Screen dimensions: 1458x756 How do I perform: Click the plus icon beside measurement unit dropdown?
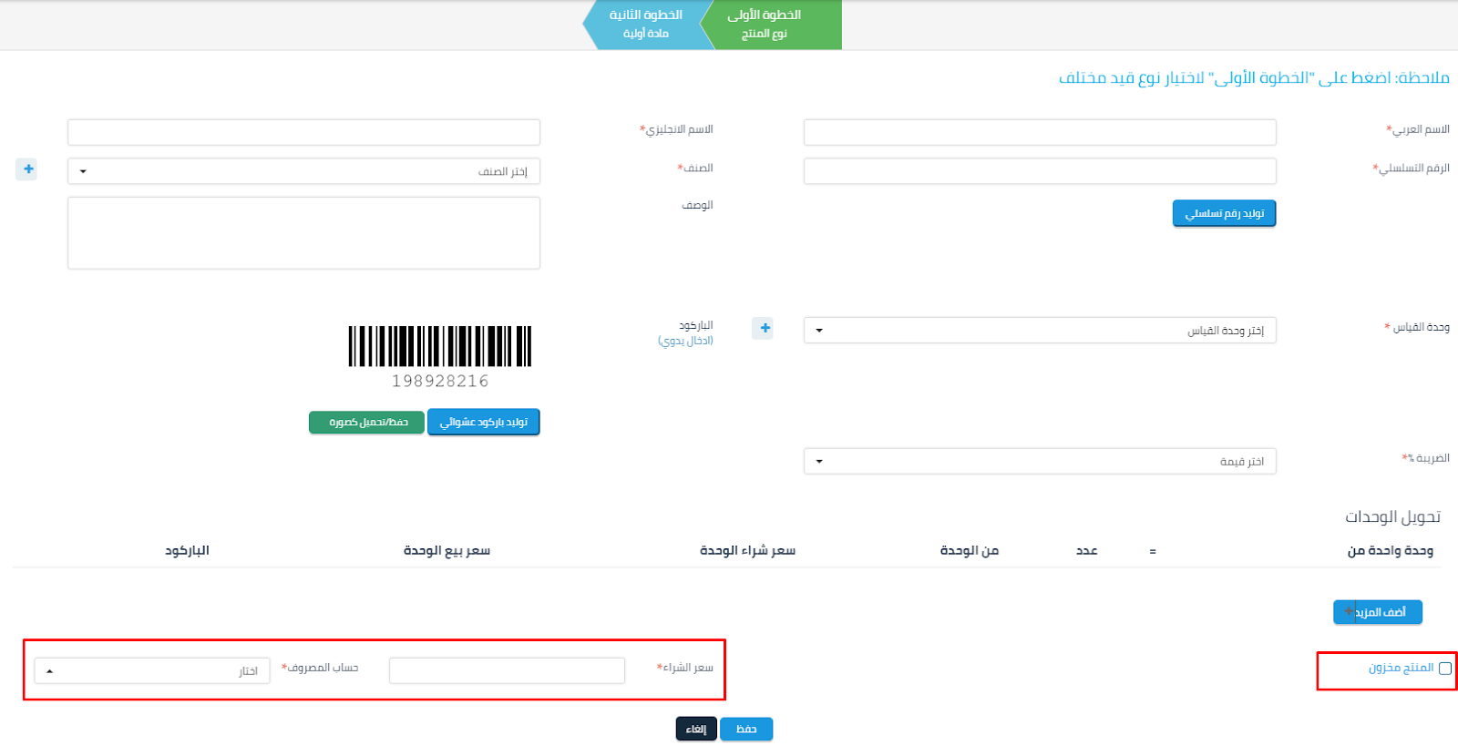(x=764, y=329)
